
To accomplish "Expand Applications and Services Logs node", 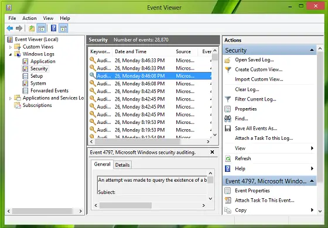I will (11, 98).
